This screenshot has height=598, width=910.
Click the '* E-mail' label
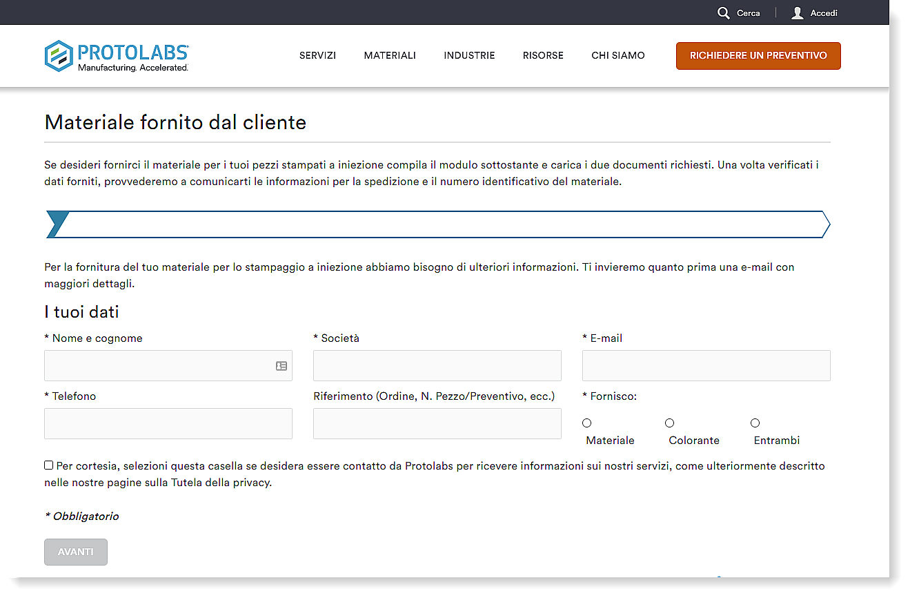(602, 338)
